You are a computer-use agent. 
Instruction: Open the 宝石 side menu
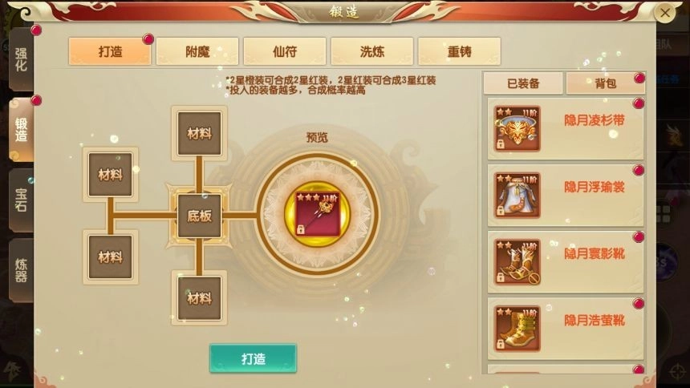tap(21, 200)
